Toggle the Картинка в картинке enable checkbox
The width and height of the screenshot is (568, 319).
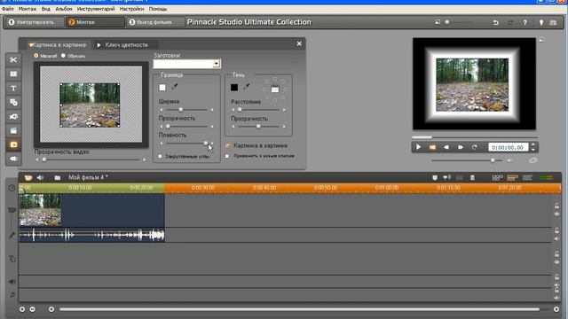pyautogui.click(x=227, y=145)
